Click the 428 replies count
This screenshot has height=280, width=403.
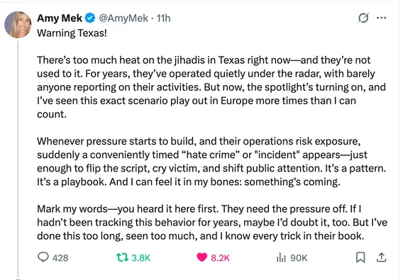pos(60,257)
